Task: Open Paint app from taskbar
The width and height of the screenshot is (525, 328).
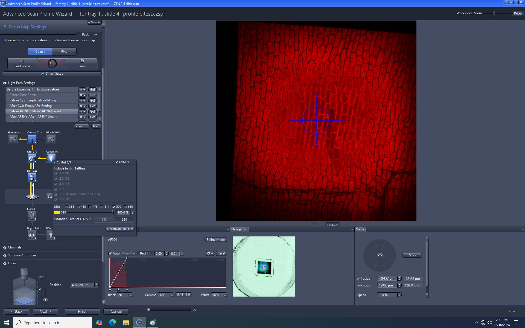Action: (153, 323)
